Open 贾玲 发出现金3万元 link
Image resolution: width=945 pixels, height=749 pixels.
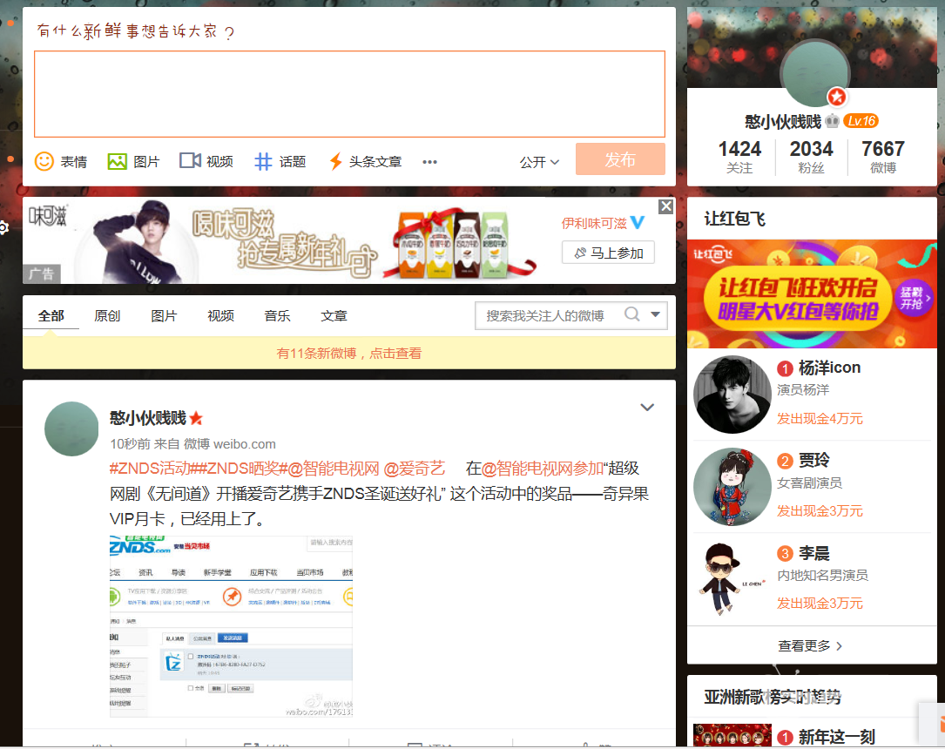tap(820, 511)
